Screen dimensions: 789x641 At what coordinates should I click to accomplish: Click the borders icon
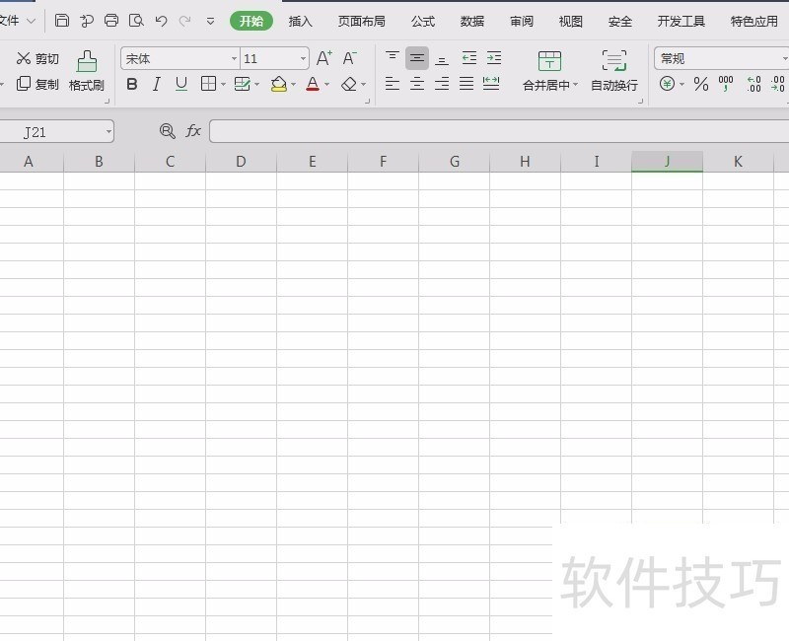[x=208, y=84]
